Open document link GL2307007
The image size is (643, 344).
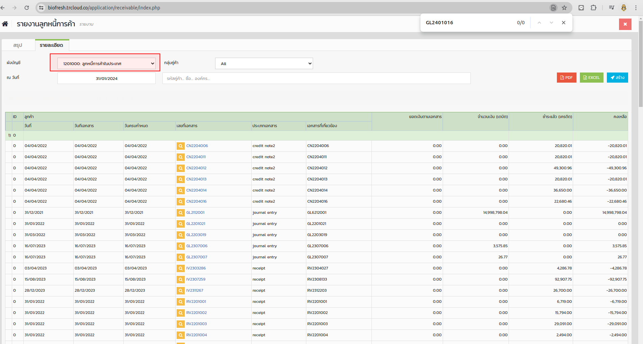(x=197, y=257)
